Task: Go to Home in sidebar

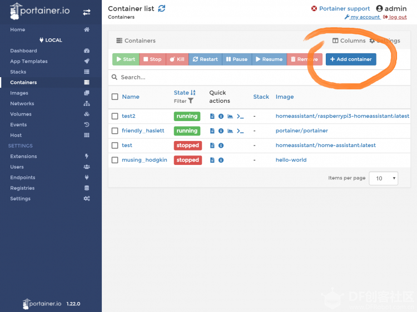Action: coord(51,29)
